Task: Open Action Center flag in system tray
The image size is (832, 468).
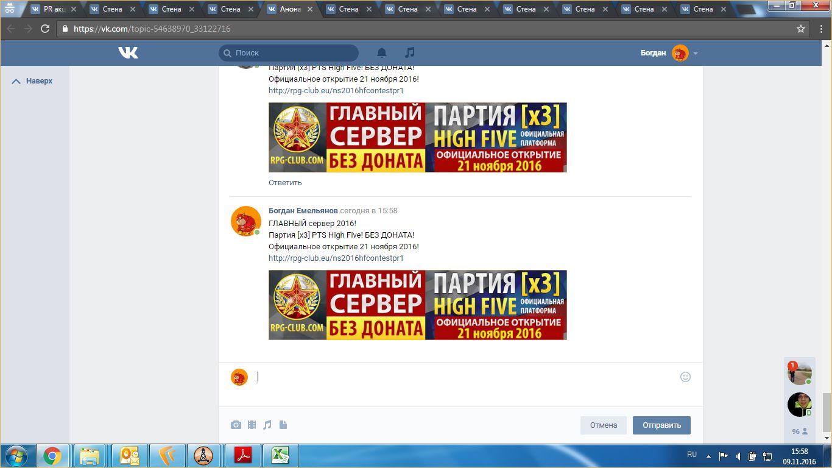Action: coord(724,456)
